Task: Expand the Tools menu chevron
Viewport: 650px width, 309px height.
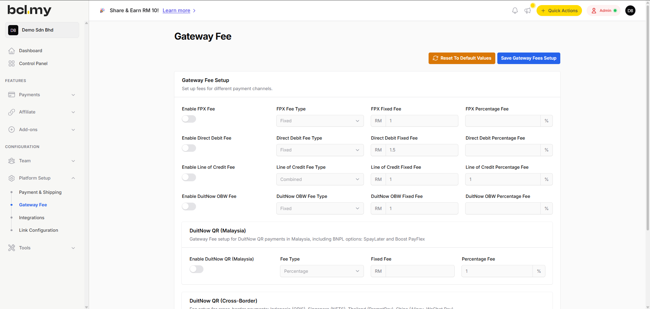Action: [73, 248]
